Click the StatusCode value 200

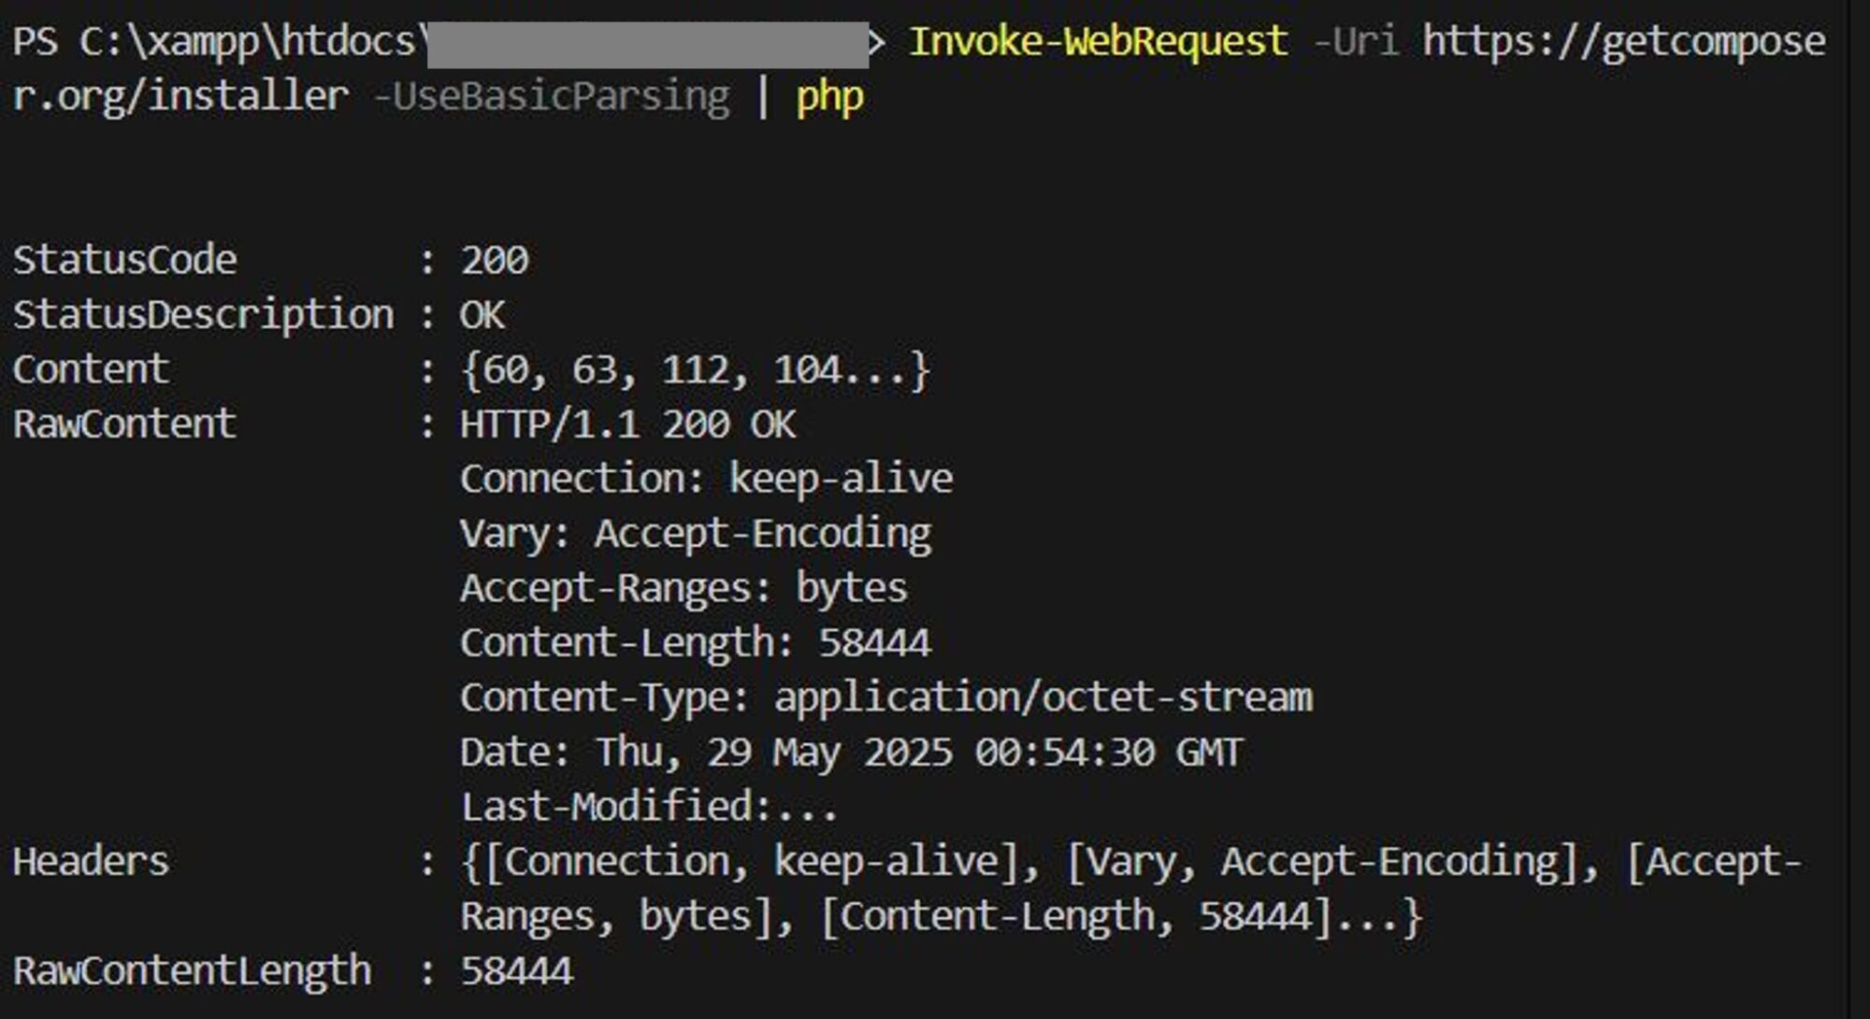point(495,261)
